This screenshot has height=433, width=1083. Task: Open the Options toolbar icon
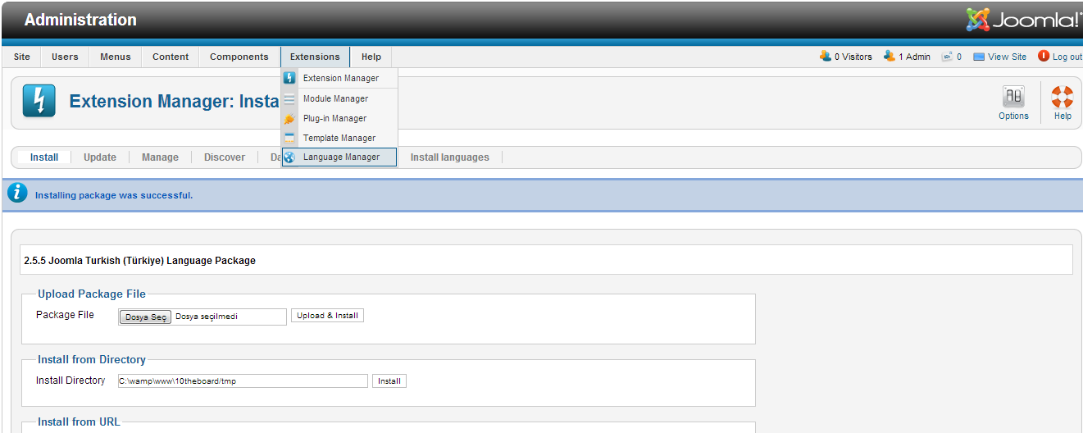pyautogui.click(x=1013, y=97)
